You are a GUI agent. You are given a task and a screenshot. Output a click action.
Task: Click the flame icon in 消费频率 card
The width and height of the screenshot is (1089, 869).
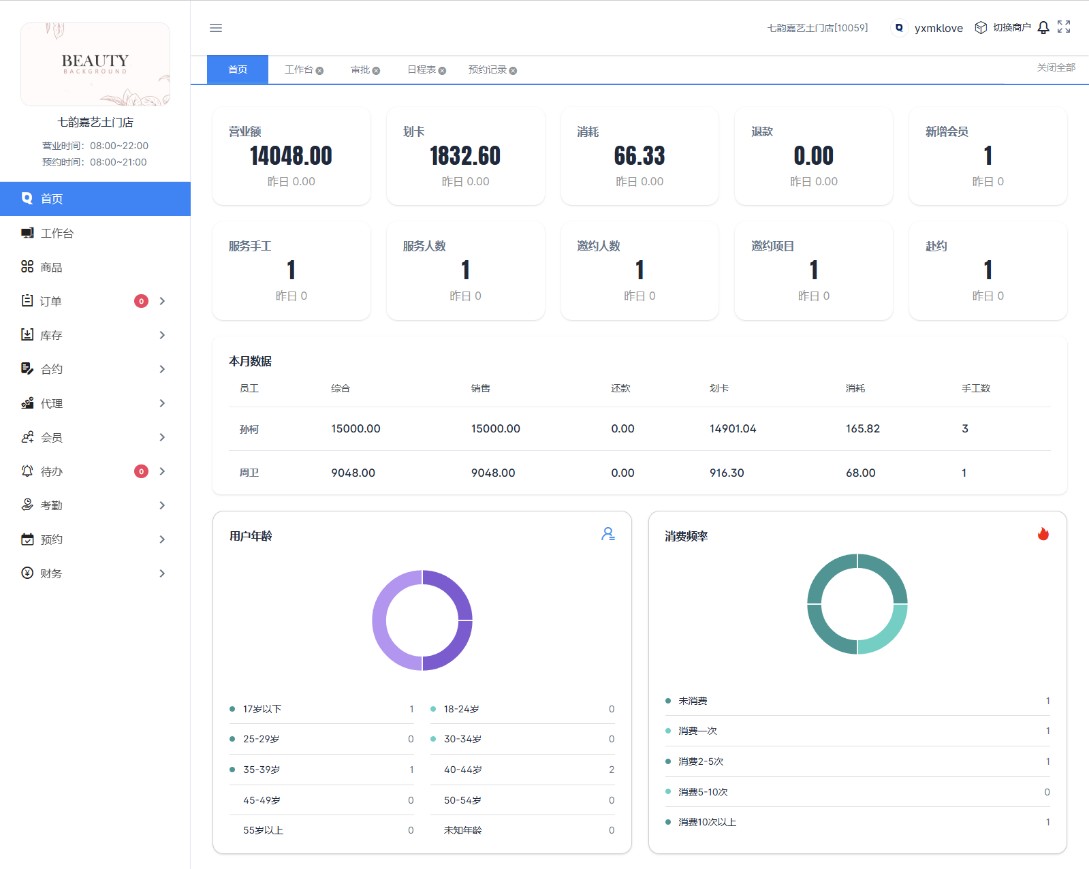1043,535
